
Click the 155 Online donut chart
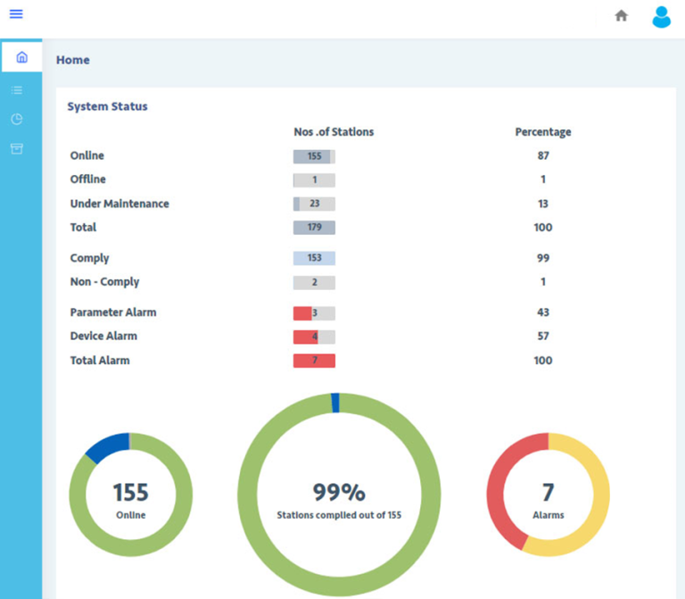click(x=130, y=495)
